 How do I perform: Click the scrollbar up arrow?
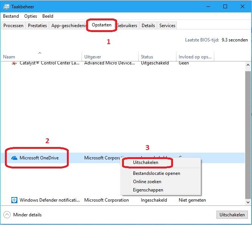click(x=248, y=65)
